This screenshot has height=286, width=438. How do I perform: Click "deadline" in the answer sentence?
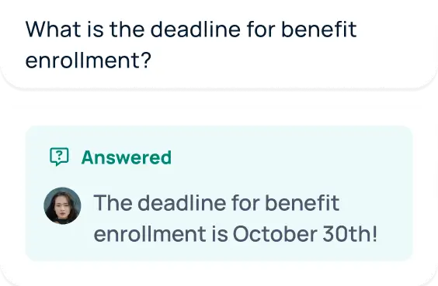182,202
